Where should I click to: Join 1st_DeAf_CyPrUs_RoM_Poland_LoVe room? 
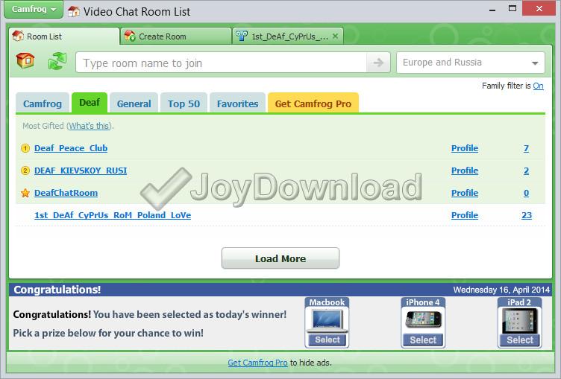click(113, 215)
